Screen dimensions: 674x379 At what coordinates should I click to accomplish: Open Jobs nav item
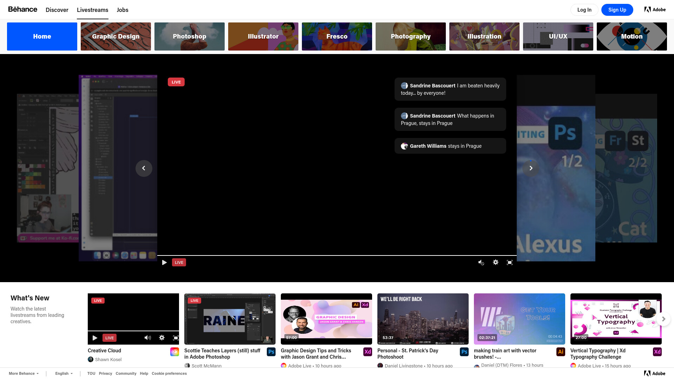pyautogui.click(x=123, y=10)
